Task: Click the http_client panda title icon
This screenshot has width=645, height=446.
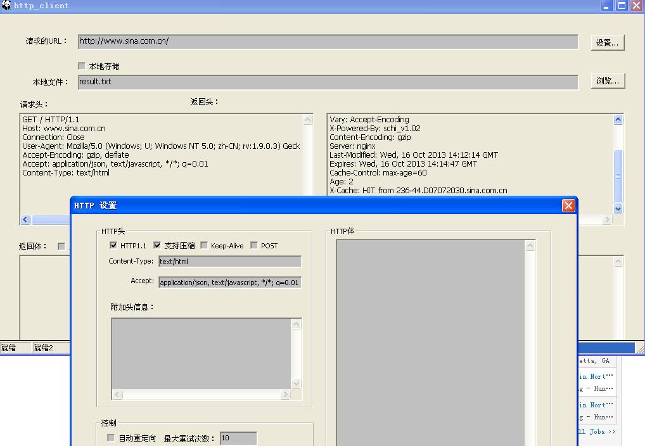Action: coord(6,5)
